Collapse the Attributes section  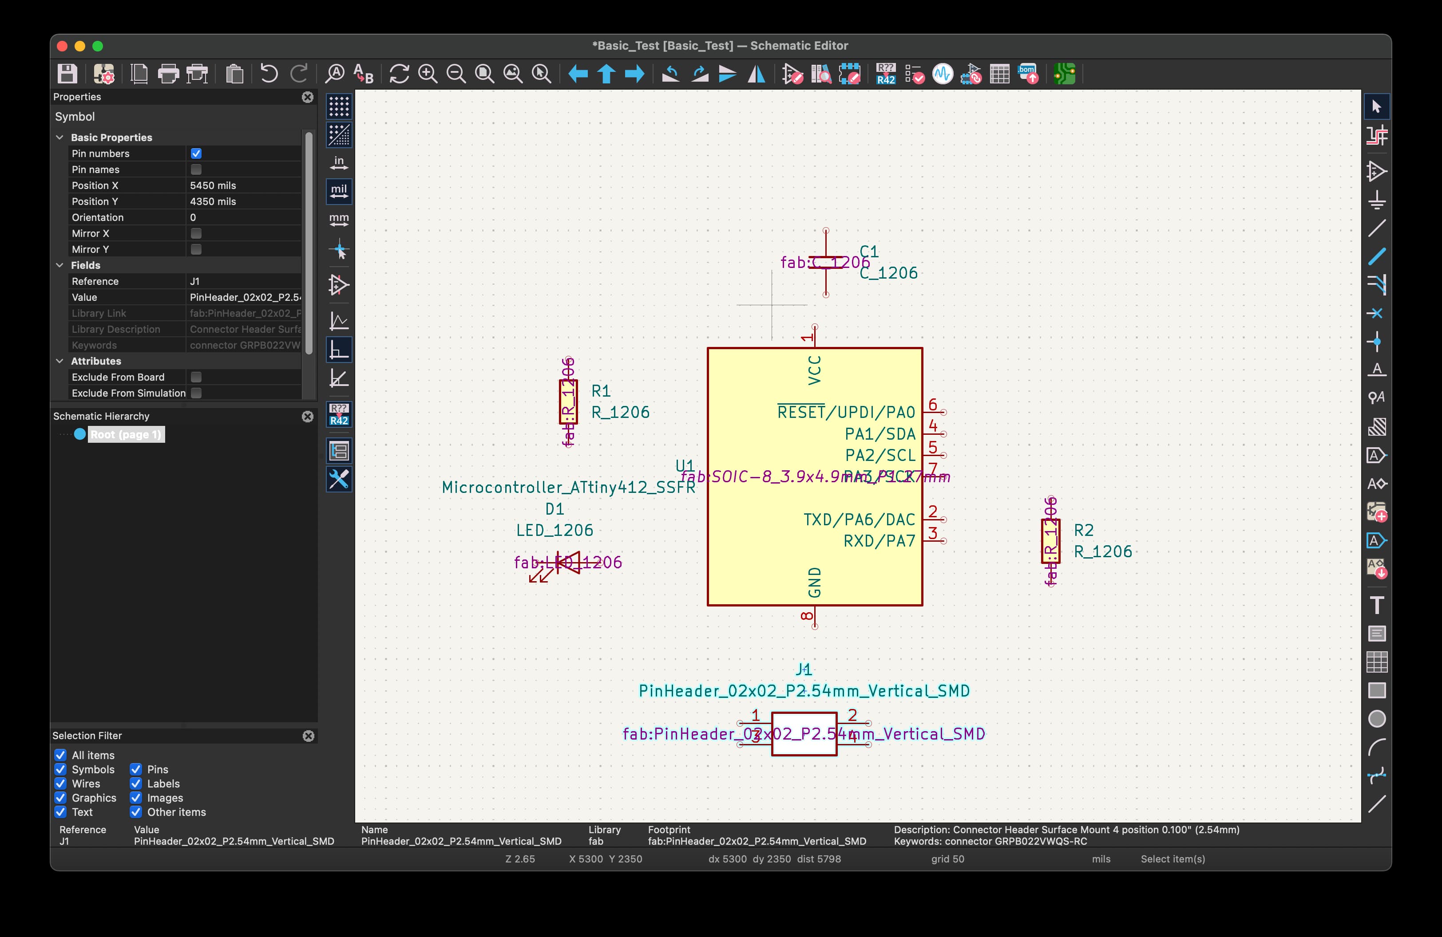[59, 361]
